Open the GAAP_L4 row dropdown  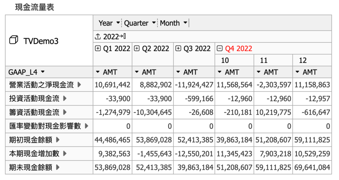coord(43,72)
